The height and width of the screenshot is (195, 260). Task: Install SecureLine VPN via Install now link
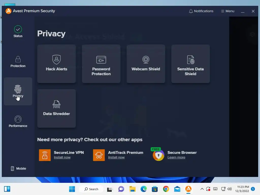(62, 157)
